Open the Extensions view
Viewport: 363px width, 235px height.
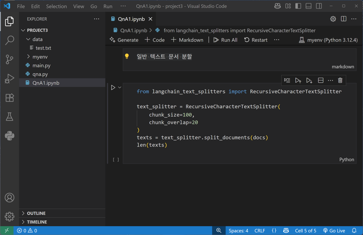10,98
